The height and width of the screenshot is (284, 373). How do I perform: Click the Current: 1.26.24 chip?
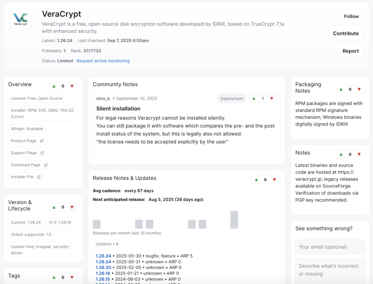point(26,223)
